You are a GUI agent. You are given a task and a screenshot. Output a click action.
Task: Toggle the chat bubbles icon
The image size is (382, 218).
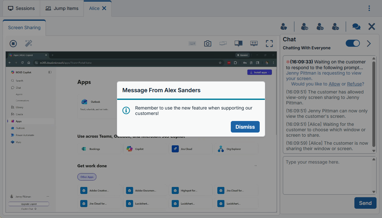pyautogui.click(x=356, y=27)
